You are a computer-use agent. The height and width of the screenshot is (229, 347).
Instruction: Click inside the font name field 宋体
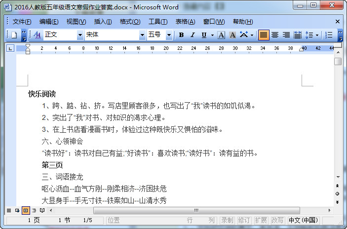[112, 35]
